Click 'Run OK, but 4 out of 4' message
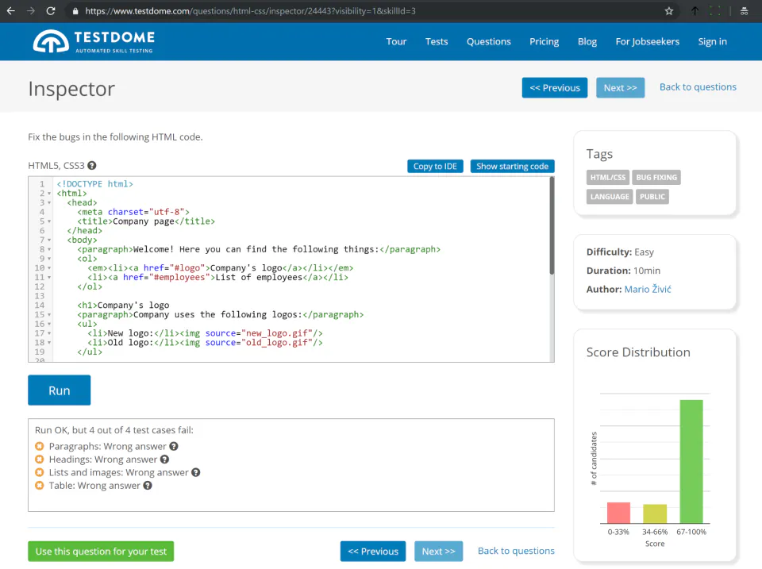Image resolution: width=762 pixels, height=569 pixels. point(114,430)
